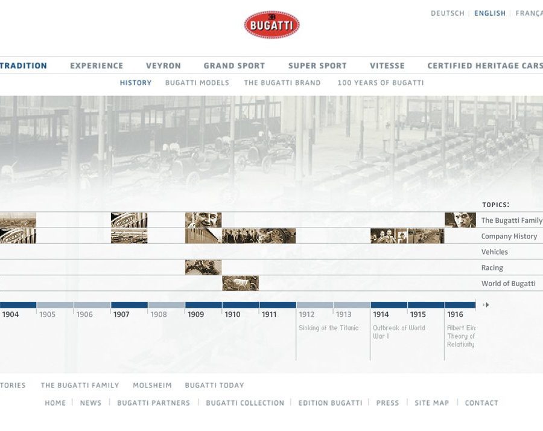Open the Vitesse menu
Image resolution: width=543 pixels, height=431 pixels.
click(387, 66)
